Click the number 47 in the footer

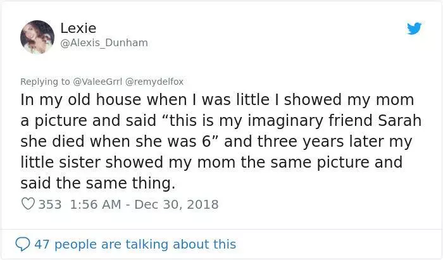tap(42, 244)
